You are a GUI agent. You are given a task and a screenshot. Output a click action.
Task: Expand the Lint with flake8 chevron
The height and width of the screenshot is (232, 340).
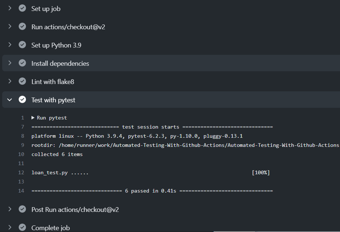(10, 81)
